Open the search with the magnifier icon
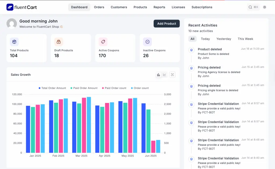 [250, 7]
